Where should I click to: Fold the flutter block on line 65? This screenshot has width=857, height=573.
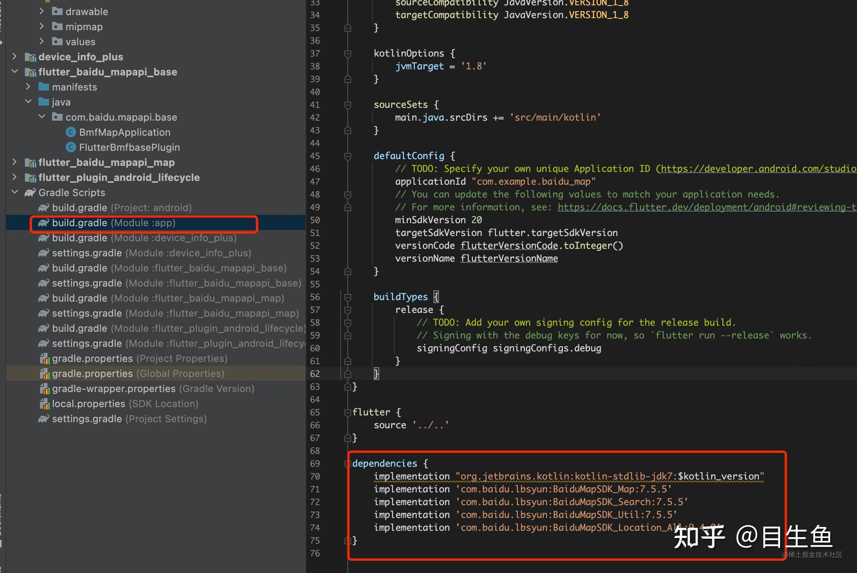click(348, 412)
